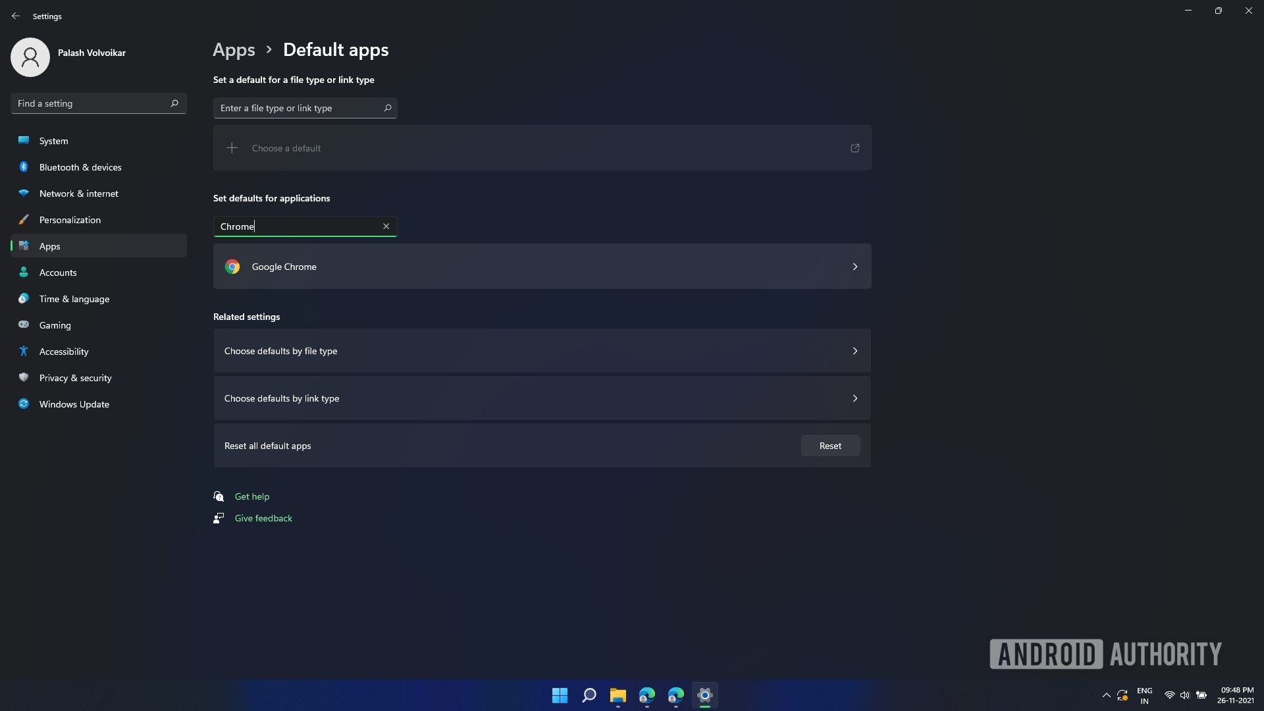Expand Google Chrome app defaults
This screenshot has width=1264, height=711.
(x=855, y=266)
